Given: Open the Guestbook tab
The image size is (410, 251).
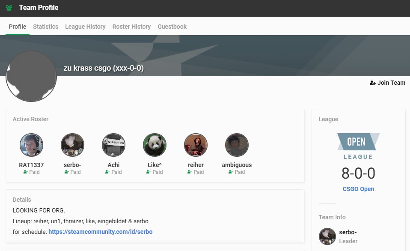Looking at the screenshot, I should pos(172,26).
